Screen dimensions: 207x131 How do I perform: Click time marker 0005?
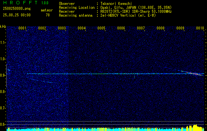click(101, 28)
